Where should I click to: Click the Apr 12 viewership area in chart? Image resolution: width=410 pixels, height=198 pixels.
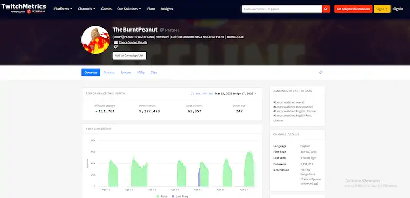(139, 171)
